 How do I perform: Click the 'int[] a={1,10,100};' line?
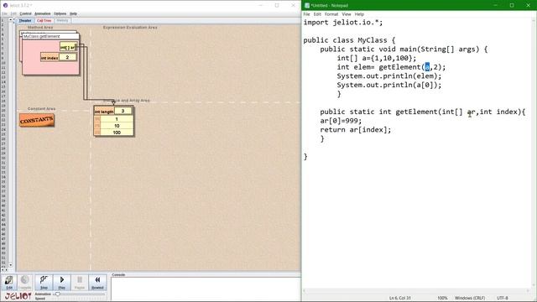(x=377, y=58)
